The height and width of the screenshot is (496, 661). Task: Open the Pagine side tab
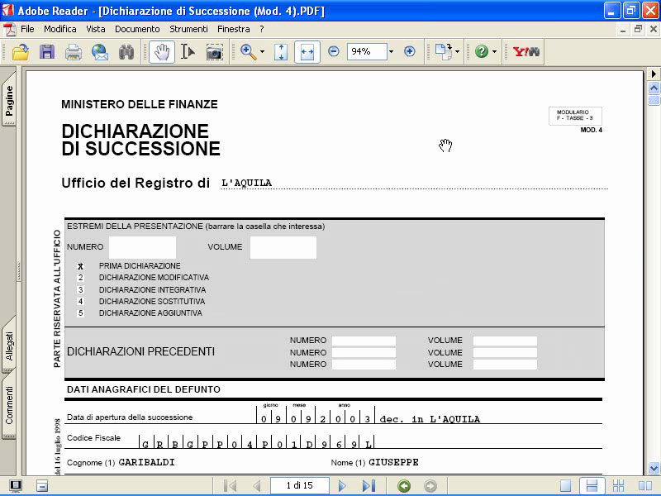(9, 100)
